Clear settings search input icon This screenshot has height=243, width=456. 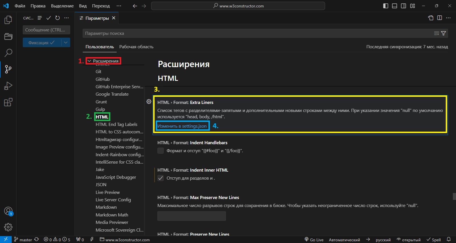436,33
